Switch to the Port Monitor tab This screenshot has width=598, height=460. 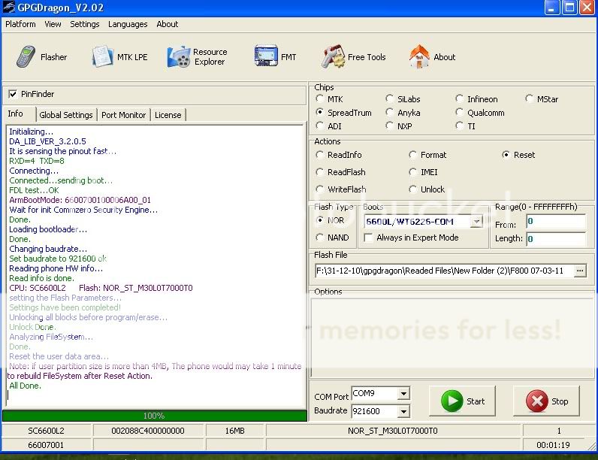123,115
